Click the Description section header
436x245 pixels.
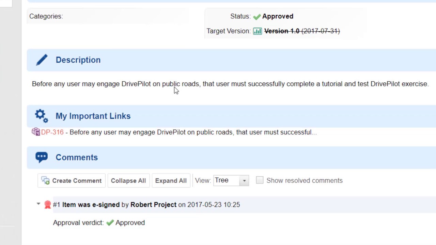(x=78, y=60)
